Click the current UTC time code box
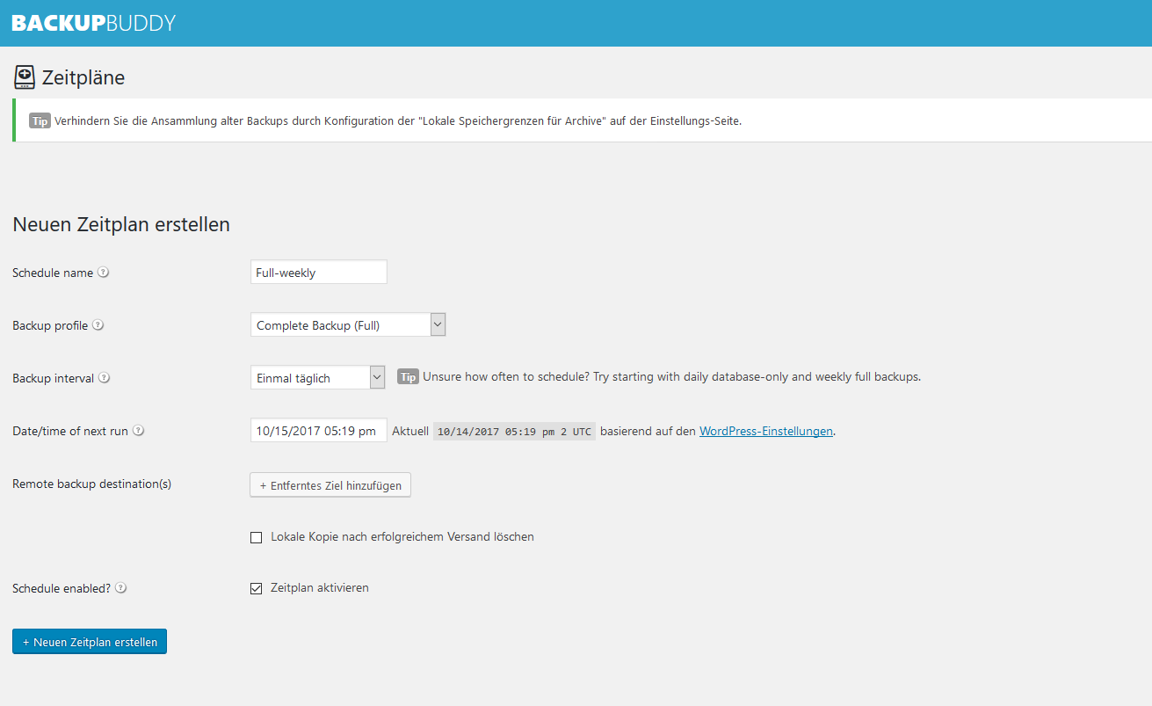 [x=514, y=432]
